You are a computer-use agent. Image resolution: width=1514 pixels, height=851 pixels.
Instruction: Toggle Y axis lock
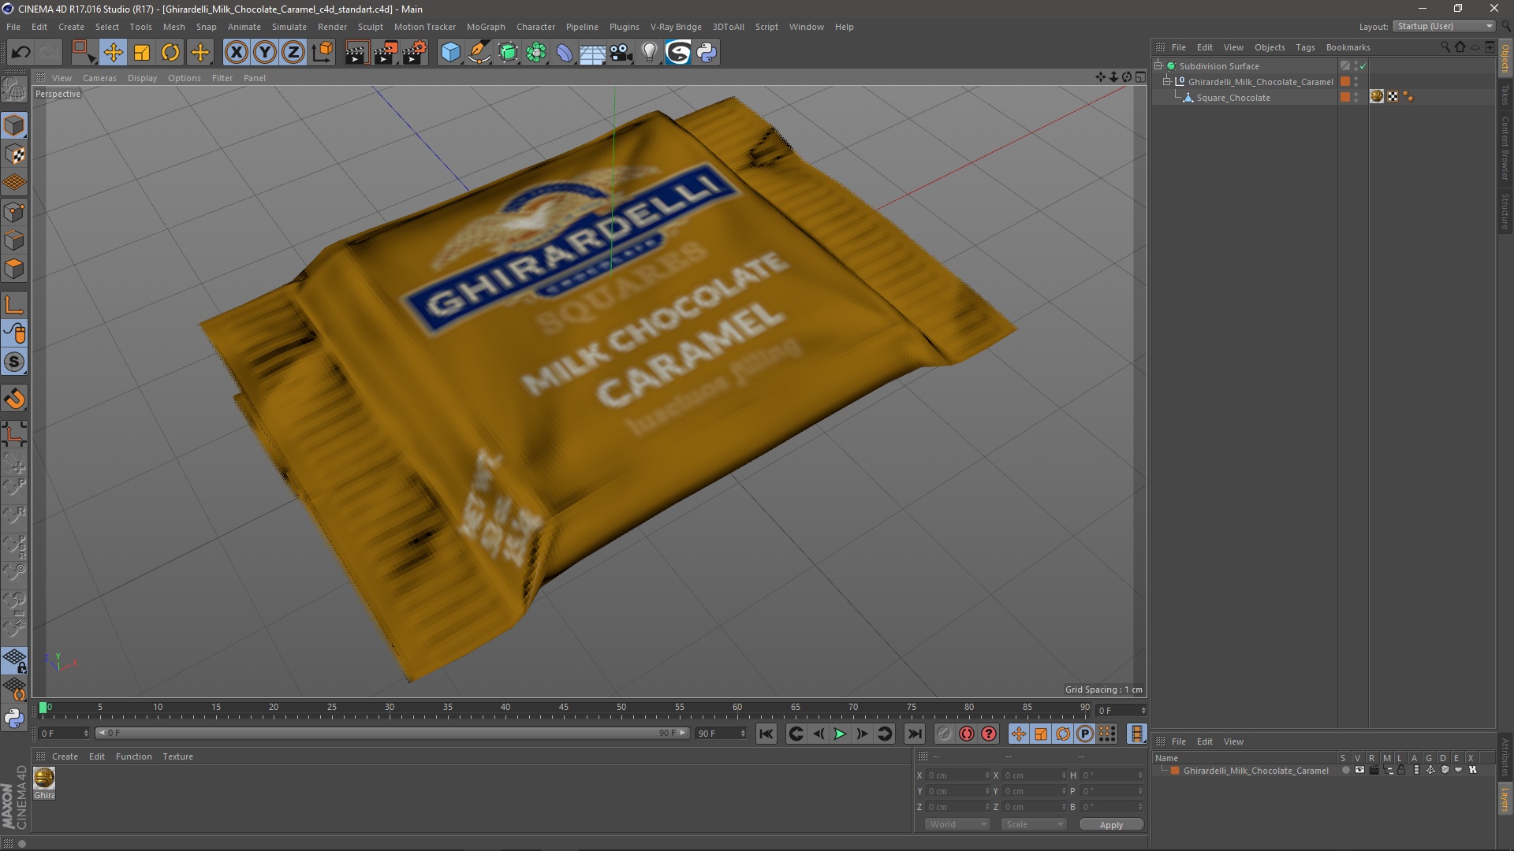coord(265,53)
